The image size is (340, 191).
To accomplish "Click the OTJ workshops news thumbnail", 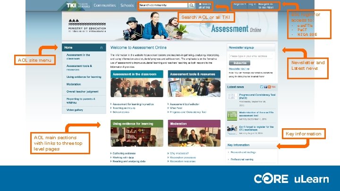I will click(232, 130).
